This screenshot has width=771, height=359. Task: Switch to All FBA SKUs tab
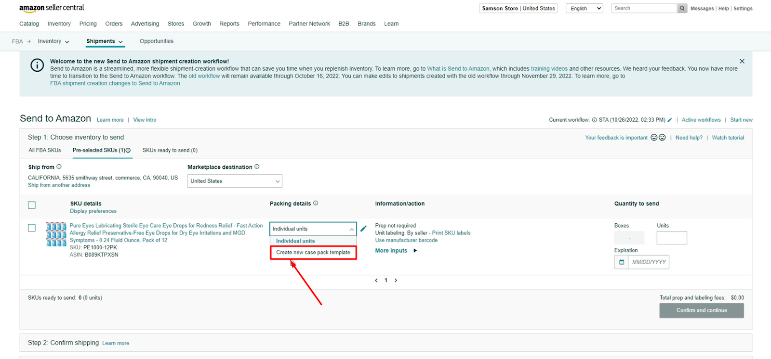[x=45, y=150]
